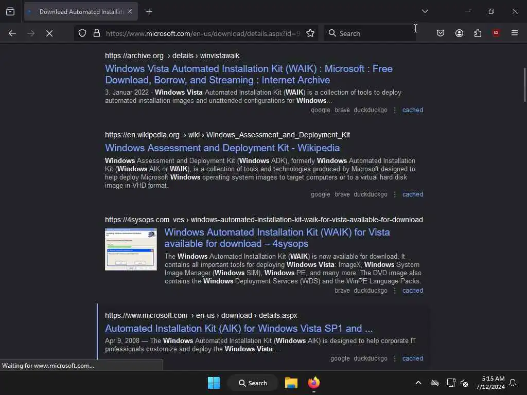Open the Windows Start menu
Image resolution: width=527 pixels, height=395 pixels.
coord(214,383)
